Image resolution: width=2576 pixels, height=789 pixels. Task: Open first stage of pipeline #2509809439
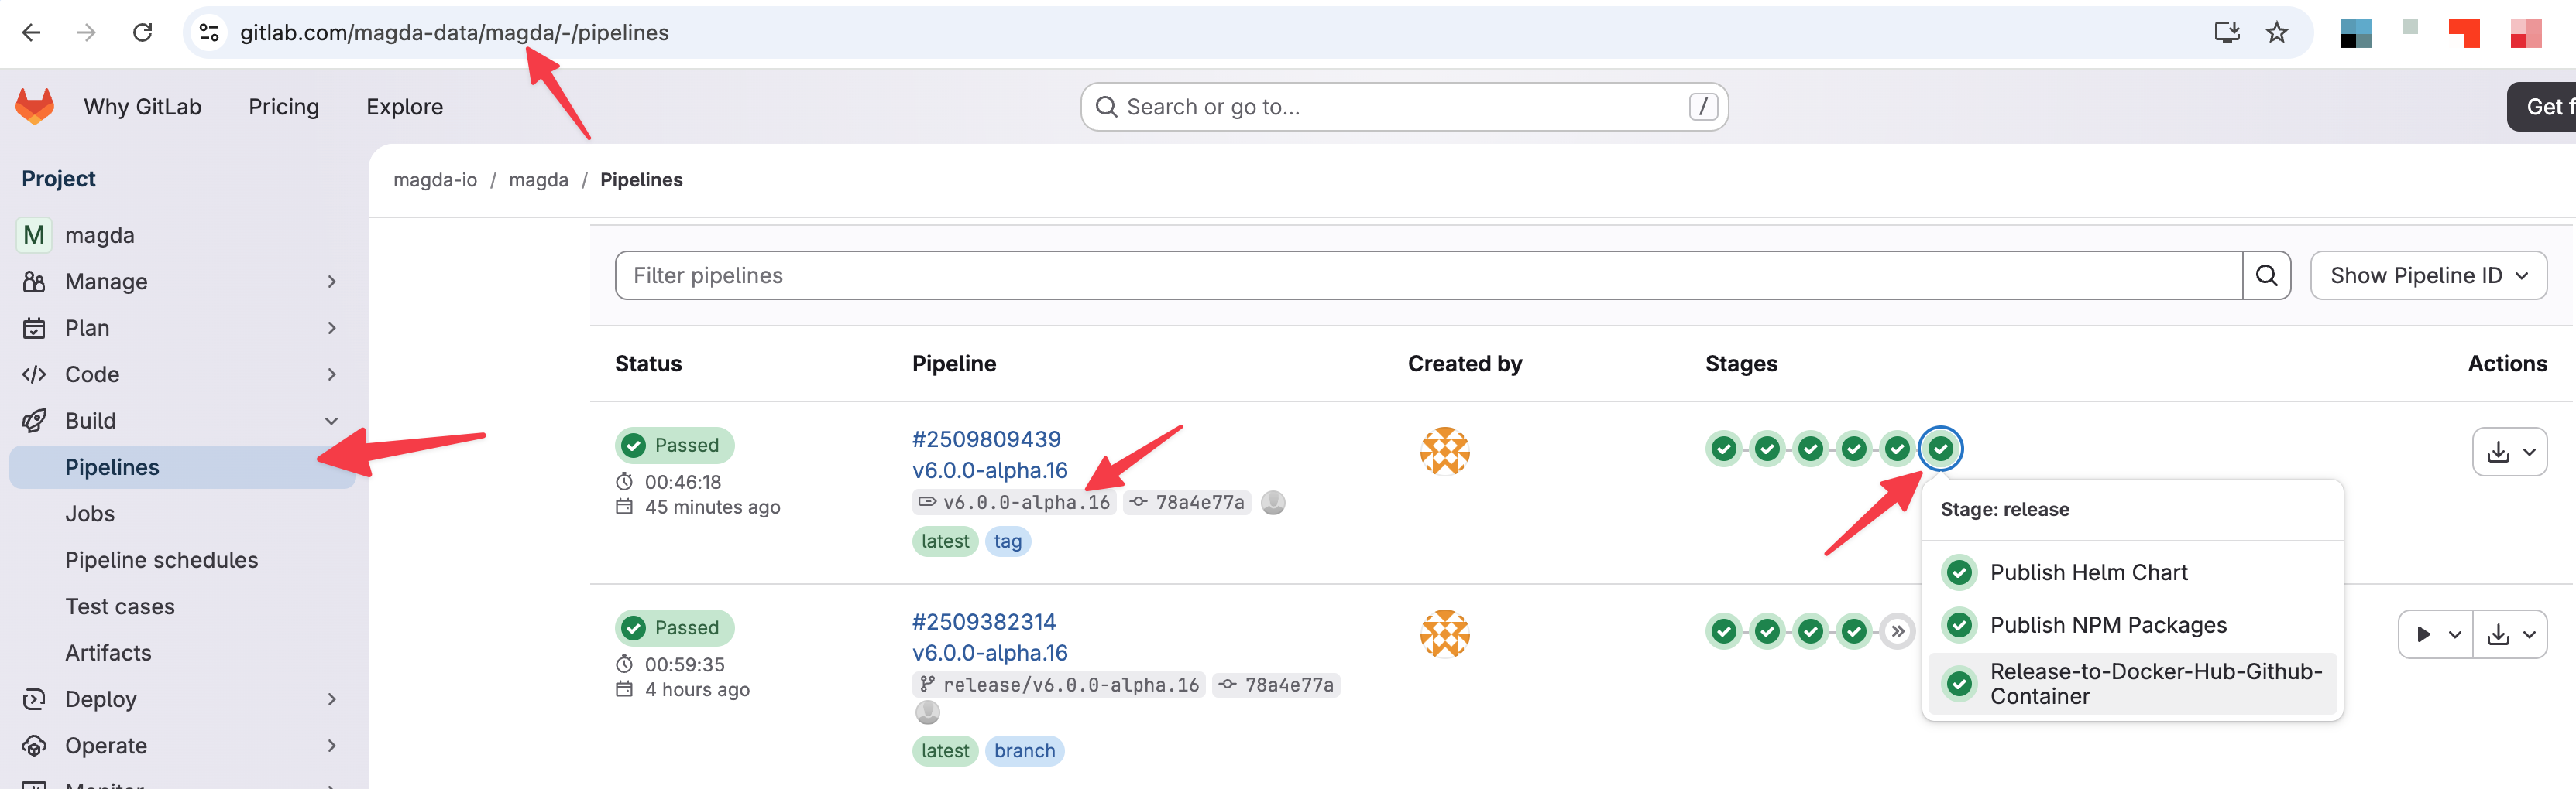(x=1724, y=449)
